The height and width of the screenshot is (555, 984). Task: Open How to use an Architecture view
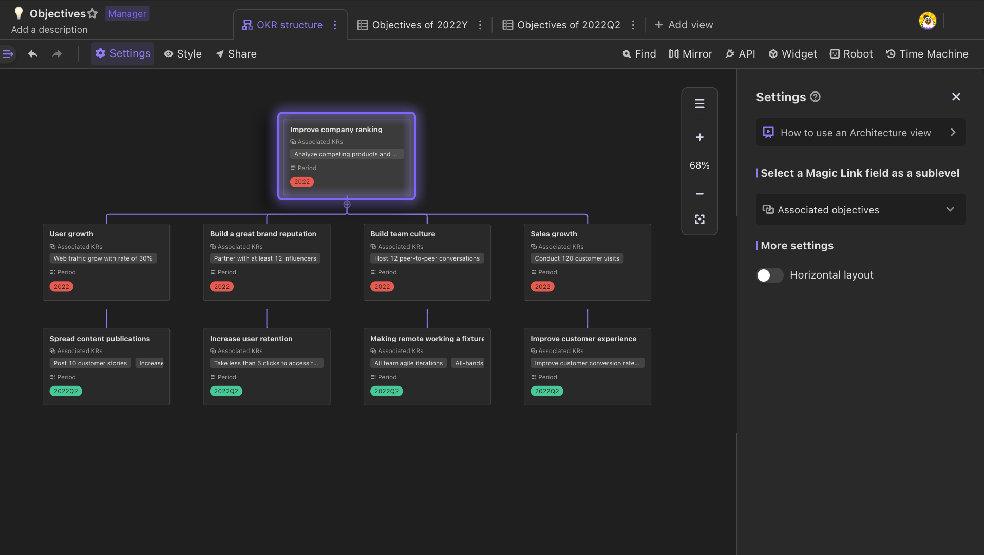(860, 132)
